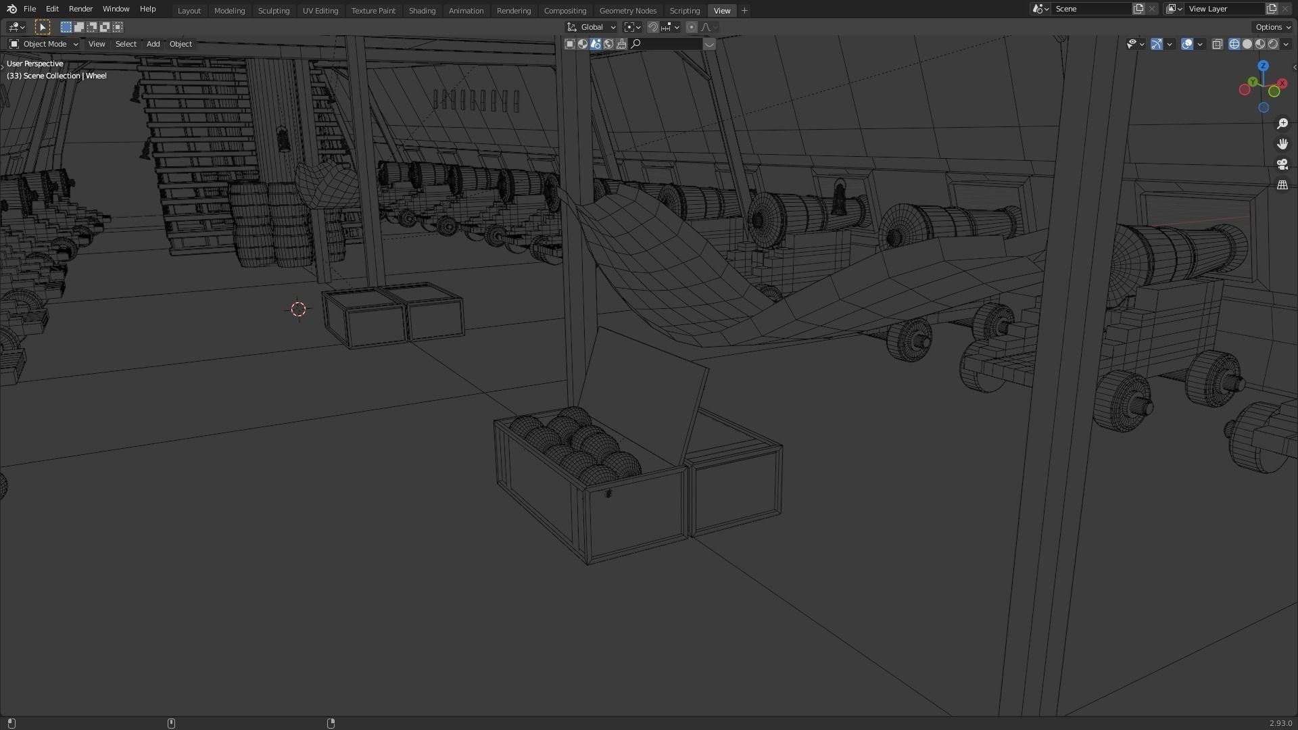The height and width of the screenshot is (730, 1298).
Task: Toggle viewport overlays
Action: (x=1187, y=44)
